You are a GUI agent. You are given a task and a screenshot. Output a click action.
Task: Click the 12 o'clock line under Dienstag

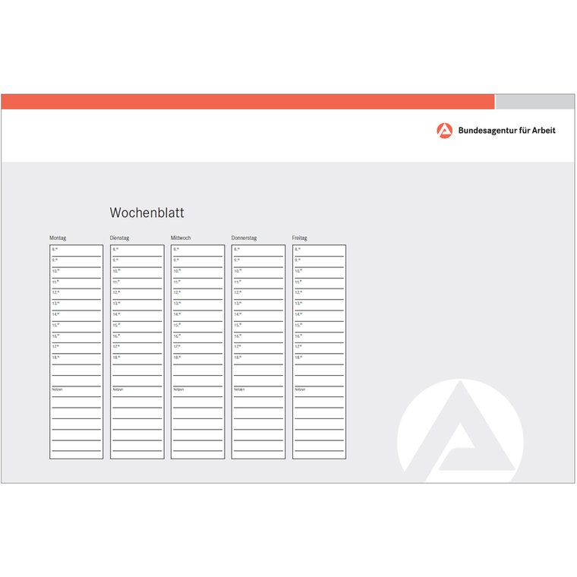137,293
